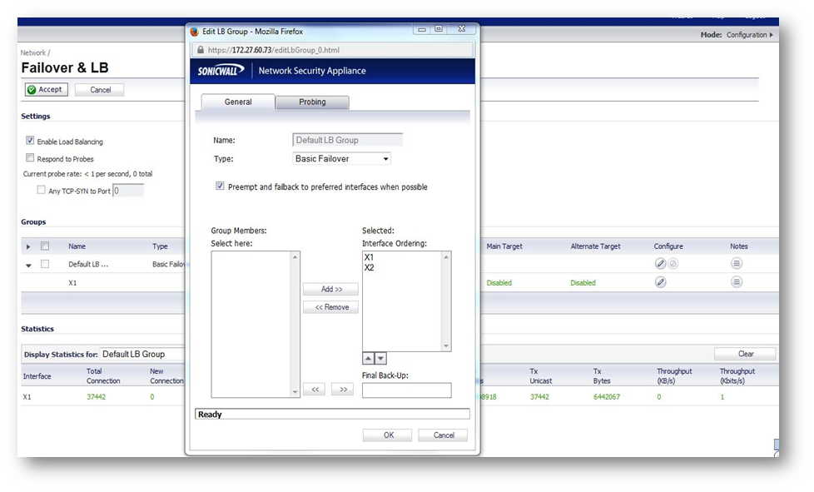The width and height of the screenshot is (814, 492).
Task: Click the Add >> button
Action: click(330, 290)
